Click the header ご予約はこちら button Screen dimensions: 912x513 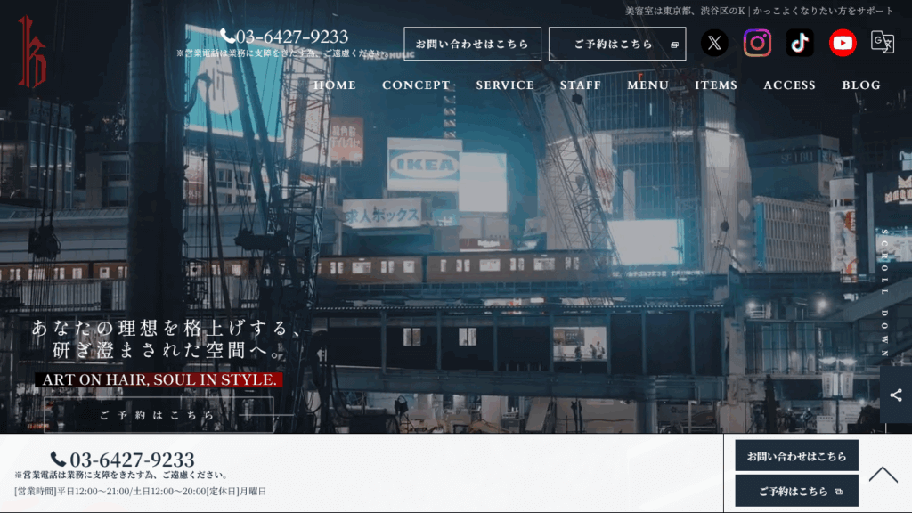(x=617, y=44)
